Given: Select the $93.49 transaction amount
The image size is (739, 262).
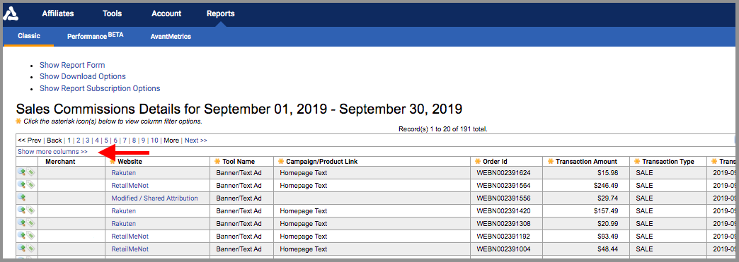Looking at the screenshot, I should coord(607,236).
